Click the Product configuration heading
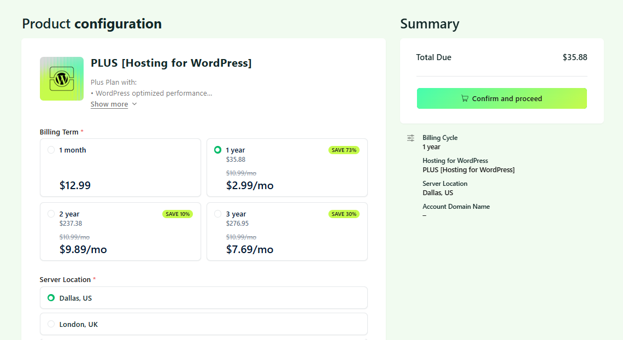The image size is (623, 340). (92, 24)
